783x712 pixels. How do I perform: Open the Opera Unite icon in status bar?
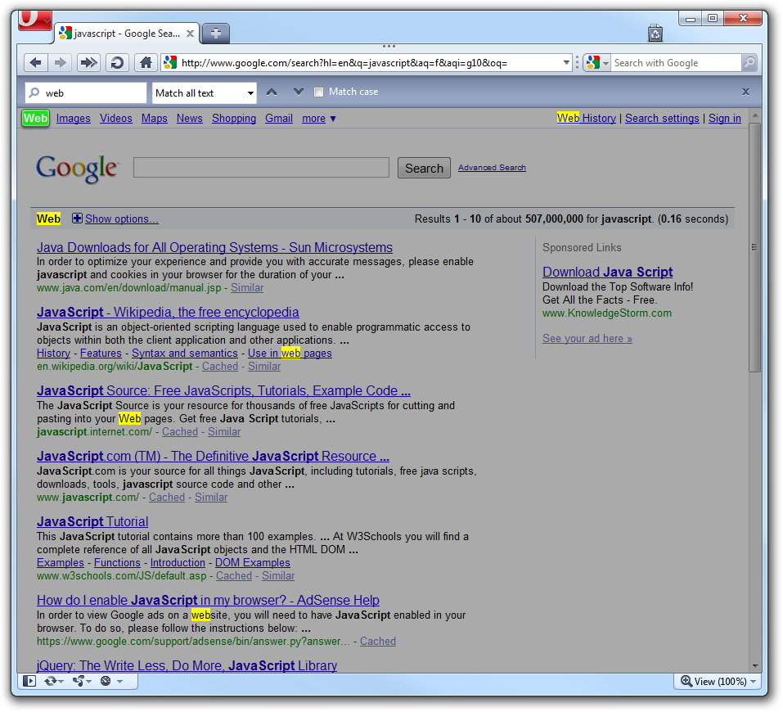point(79,681)
